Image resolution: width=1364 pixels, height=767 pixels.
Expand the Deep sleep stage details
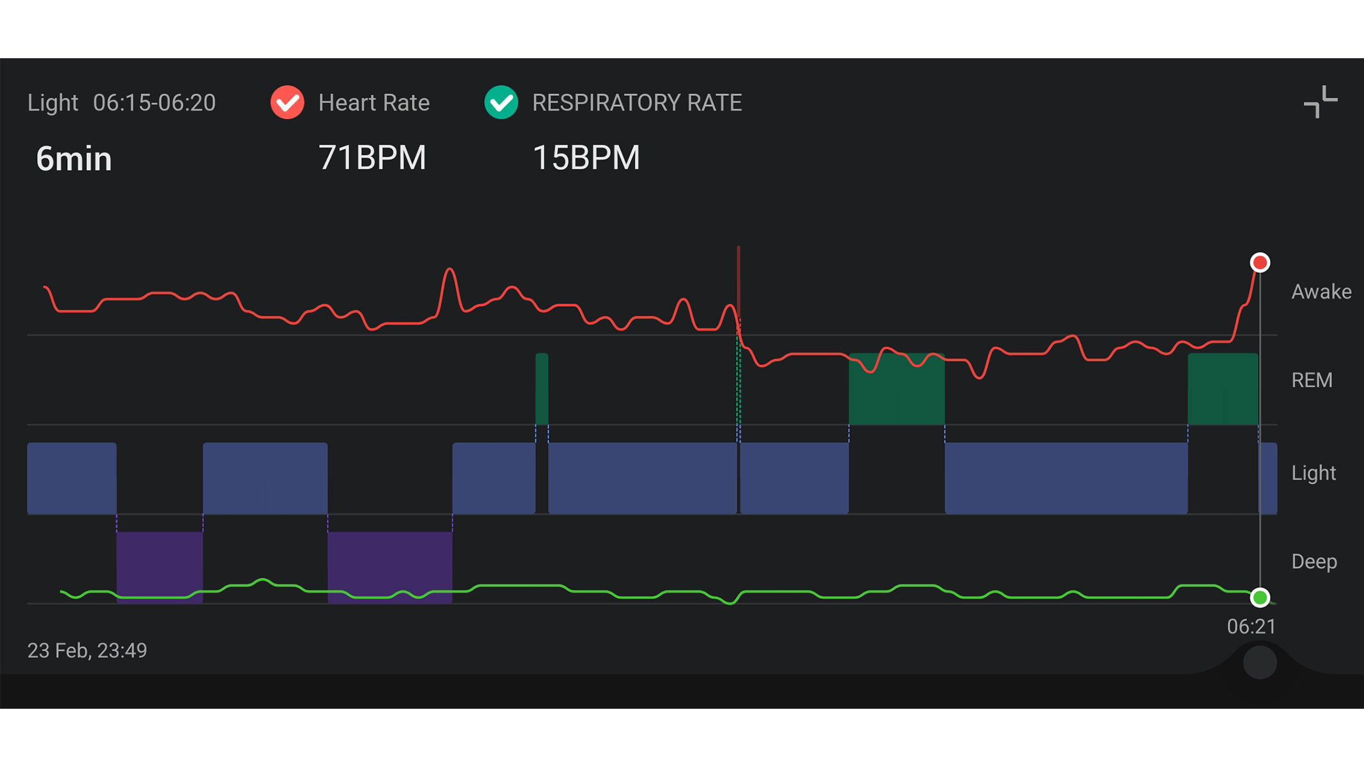(1313, 562)
